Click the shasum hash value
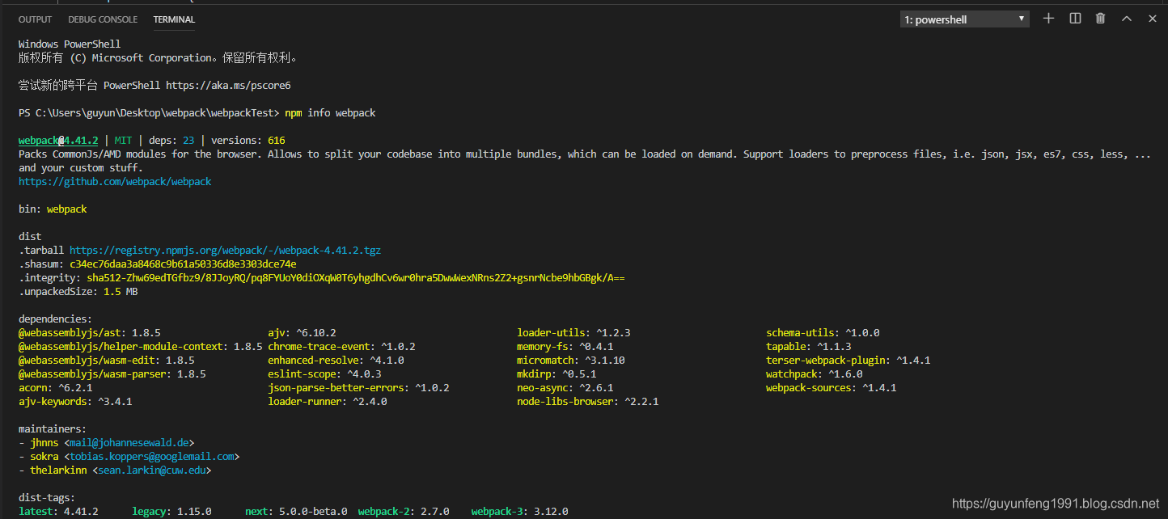Viewport: 1168px width, 519px height. 183,264
